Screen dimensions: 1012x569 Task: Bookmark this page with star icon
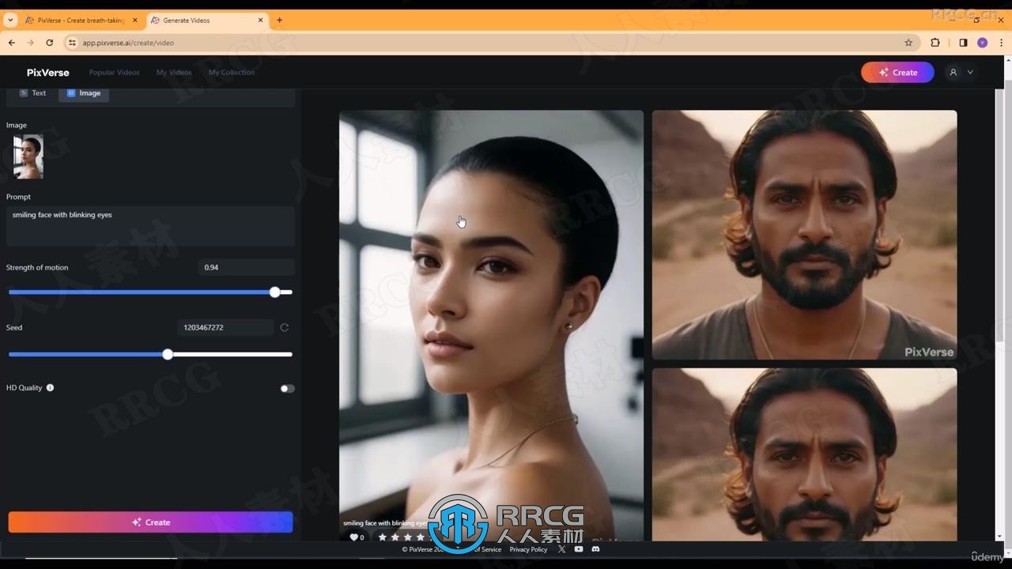pyautogui.click(x=908, y=43)
